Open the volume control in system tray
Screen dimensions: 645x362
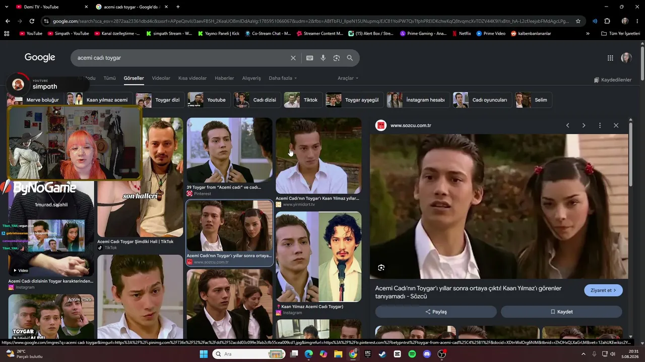pos(612,354)
